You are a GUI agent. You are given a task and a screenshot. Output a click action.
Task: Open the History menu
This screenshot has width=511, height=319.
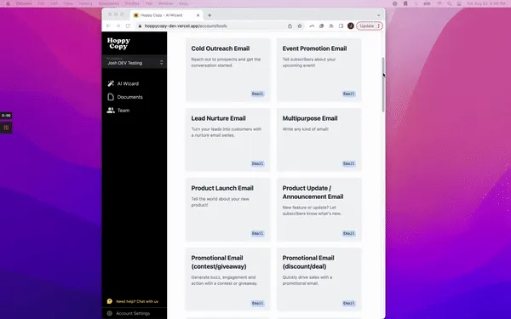coord(85,3)
